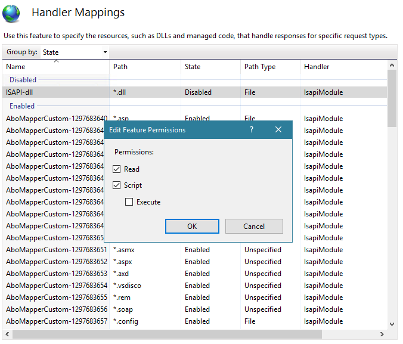The height and width of the screenshot is (344, 403).
Task: Click the vertical scrollbar up arrow
Action: tap(392, 65)
